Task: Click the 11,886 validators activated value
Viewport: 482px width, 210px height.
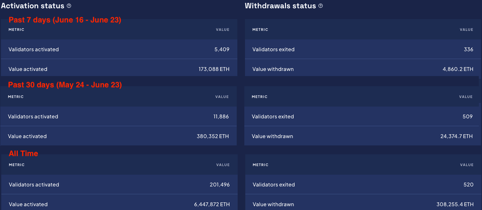Action: point(221,116)
